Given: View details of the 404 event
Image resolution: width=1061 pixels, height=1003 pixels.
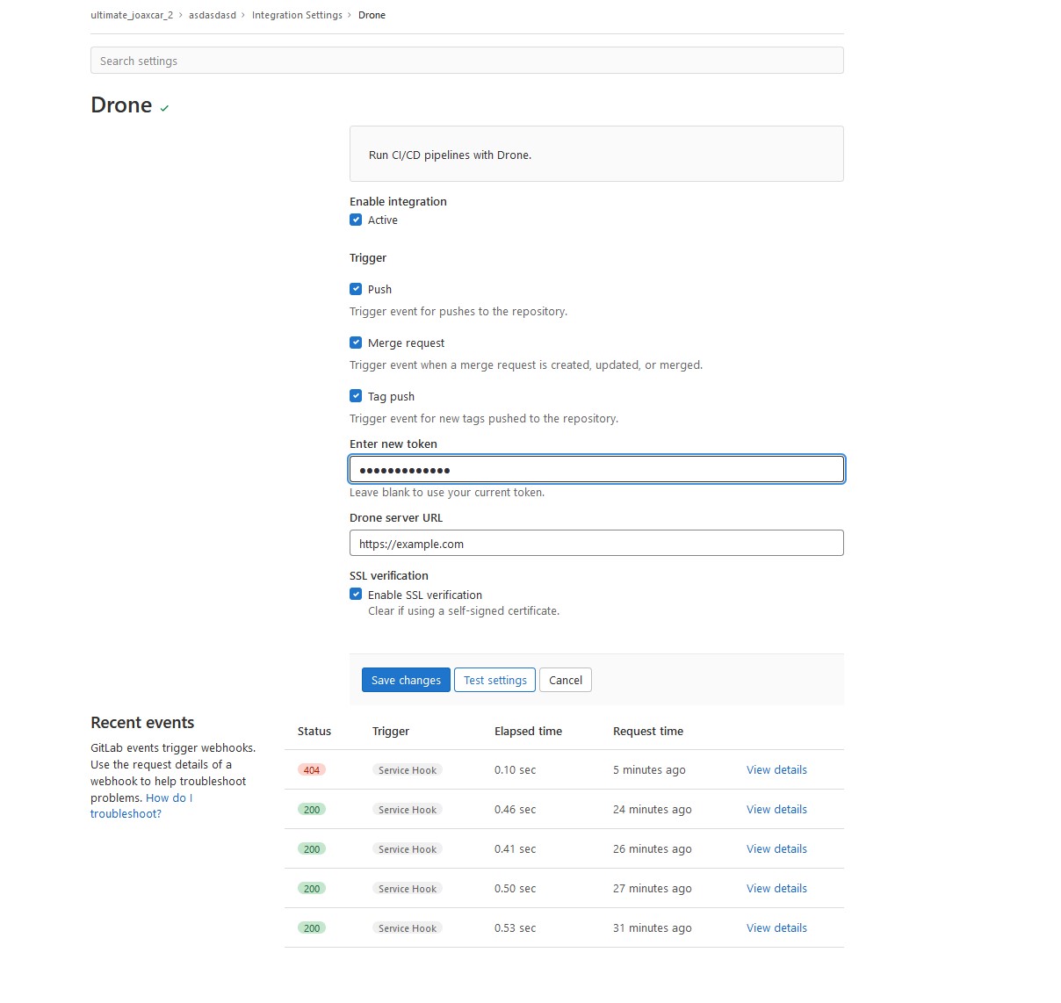Looking at the screenshot, I should (776, 770).
